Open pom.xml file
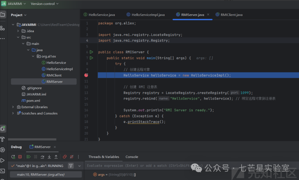299x180 pixels. 31,101
